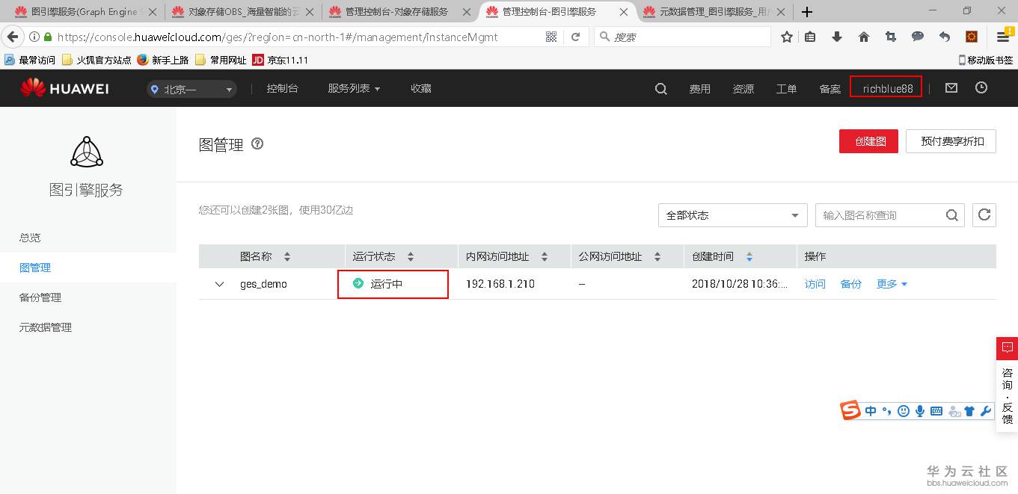Click the Sogou skin shirt icon
The height and width of the screenshot is (494, 1018).
[969, 410]
